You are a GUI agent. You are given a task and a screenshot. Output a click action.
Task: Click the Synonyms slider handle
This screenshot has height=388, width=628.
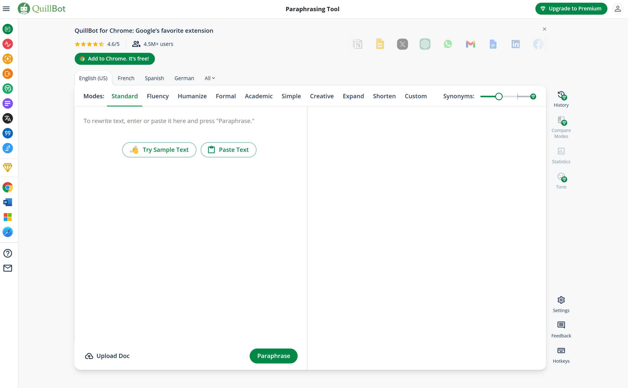pos(499,96)
